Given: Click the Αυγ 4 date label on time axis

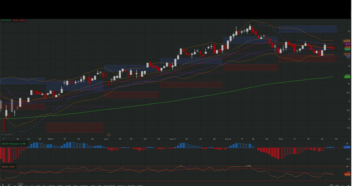Looking at the screenshot, I should [x=228, y=139].
